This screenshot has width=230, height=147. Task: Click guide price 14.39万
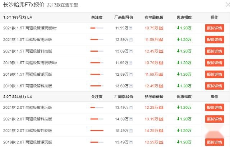(x=121, y=119)
